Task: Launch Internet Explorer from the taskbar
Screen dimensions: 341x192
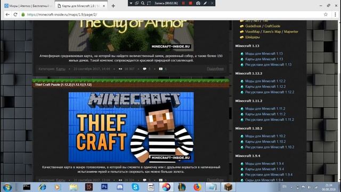Action: pyautogui.click(x=42, y=187)
